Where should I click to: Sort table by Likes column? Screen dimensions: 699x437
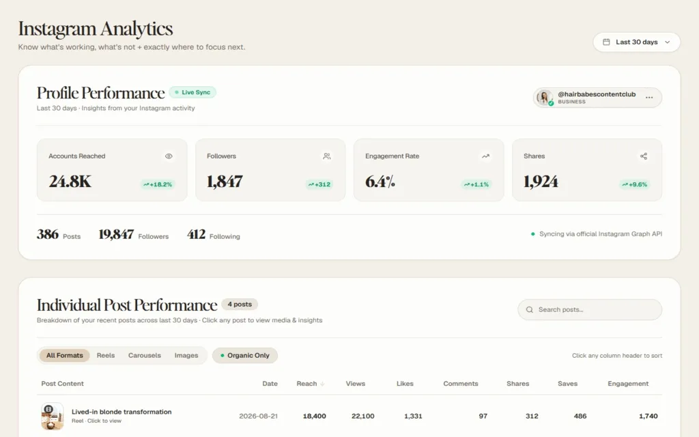coord(405,384)
